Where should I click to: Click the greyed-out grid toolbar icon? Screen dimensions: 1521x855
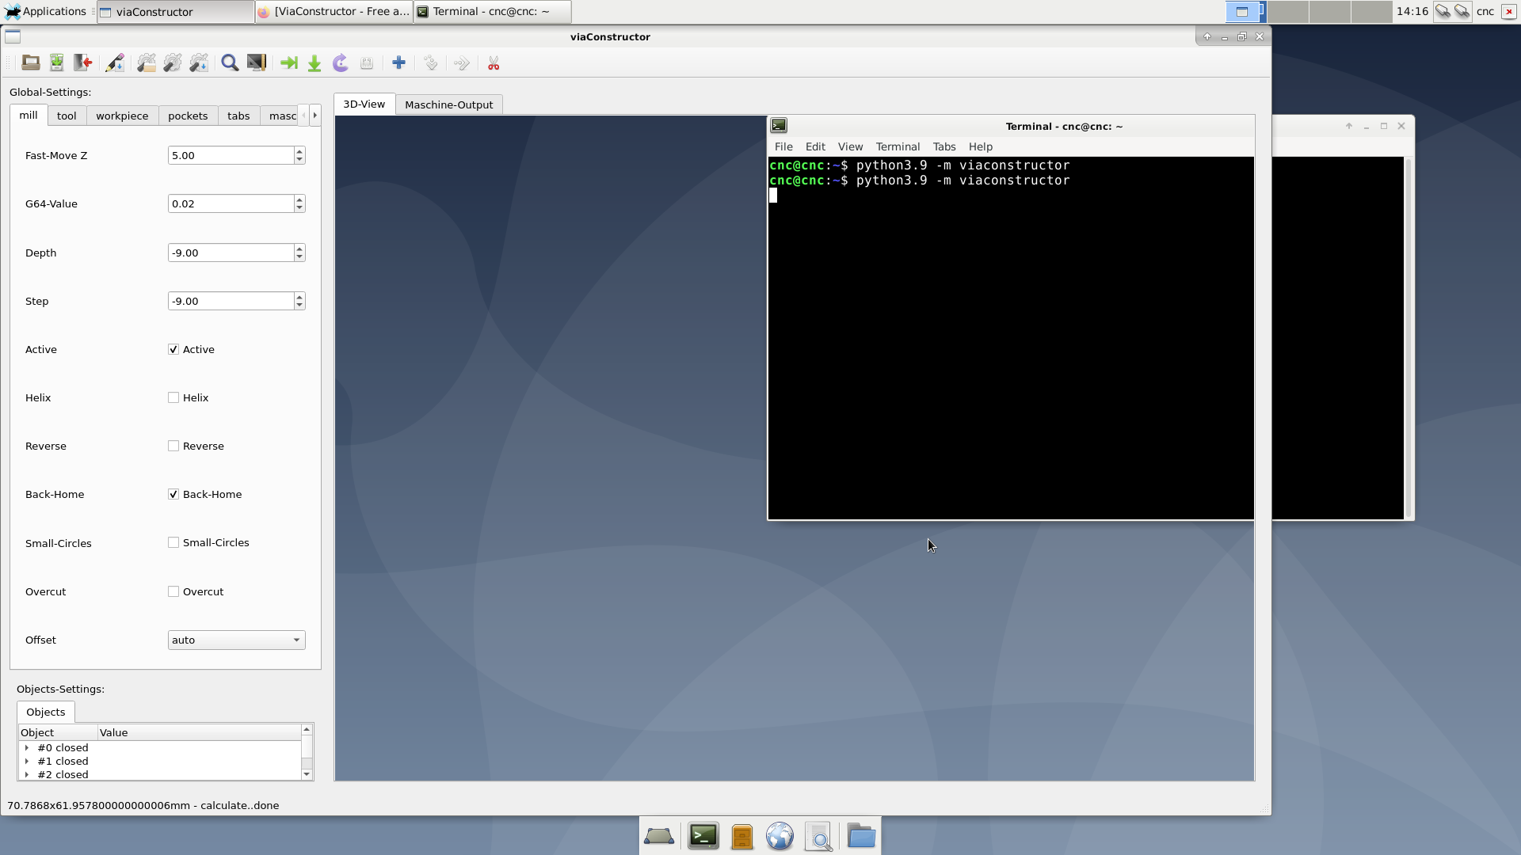coord(367,63)
